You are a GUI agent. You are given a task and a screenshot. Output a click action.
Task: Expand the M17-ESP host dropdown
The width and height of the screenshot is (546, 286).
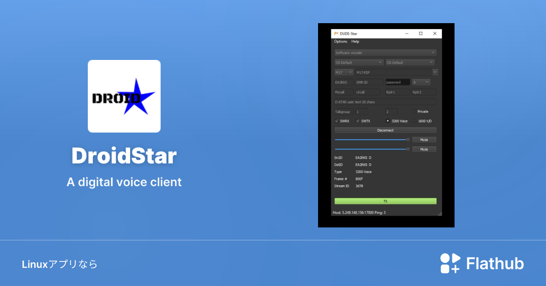(435, 72)
